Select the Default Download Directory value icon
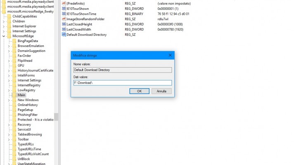 (x=64, y=35)
